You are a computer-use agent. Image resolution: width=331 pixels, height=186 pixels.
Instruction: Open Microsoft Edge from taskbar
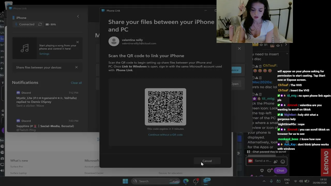pyautogui.click(x=186, y=181)
